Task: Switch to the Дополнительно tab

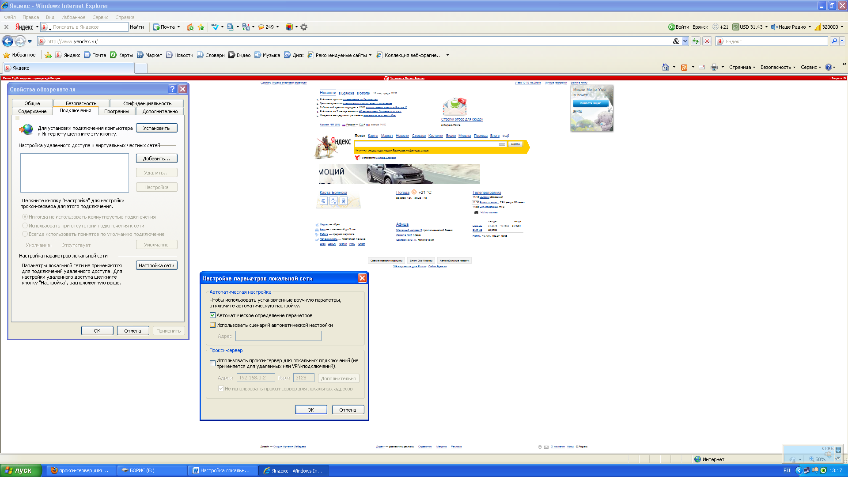Action: 160,111
